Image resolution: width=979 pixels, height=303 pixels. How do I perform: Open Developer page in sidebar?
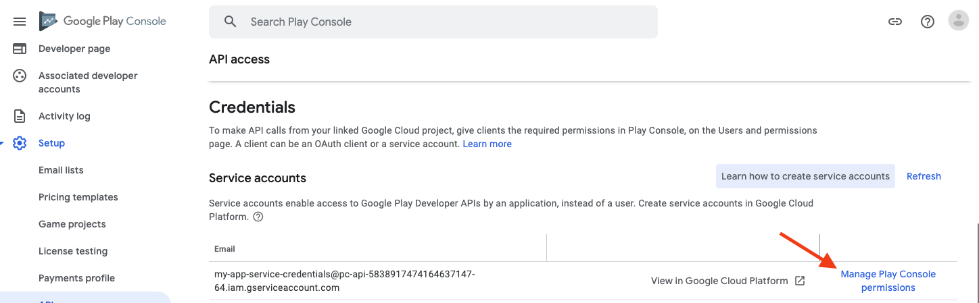[x=74, y=49]
